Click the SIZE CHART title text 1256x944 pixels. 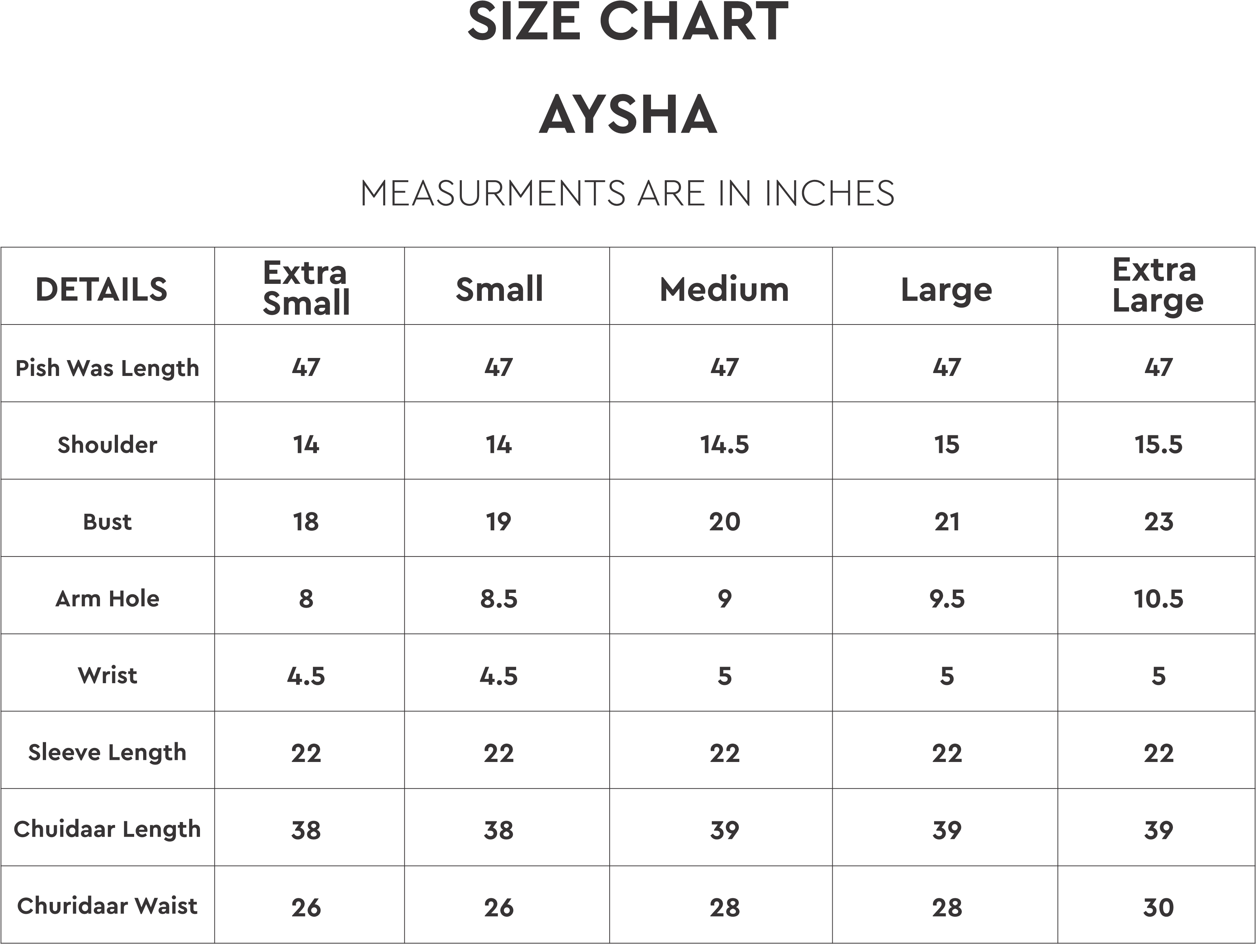point(627,23)
